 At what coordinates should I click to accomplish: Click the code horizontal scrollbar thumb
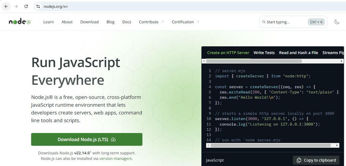click(x=271, y=145)
